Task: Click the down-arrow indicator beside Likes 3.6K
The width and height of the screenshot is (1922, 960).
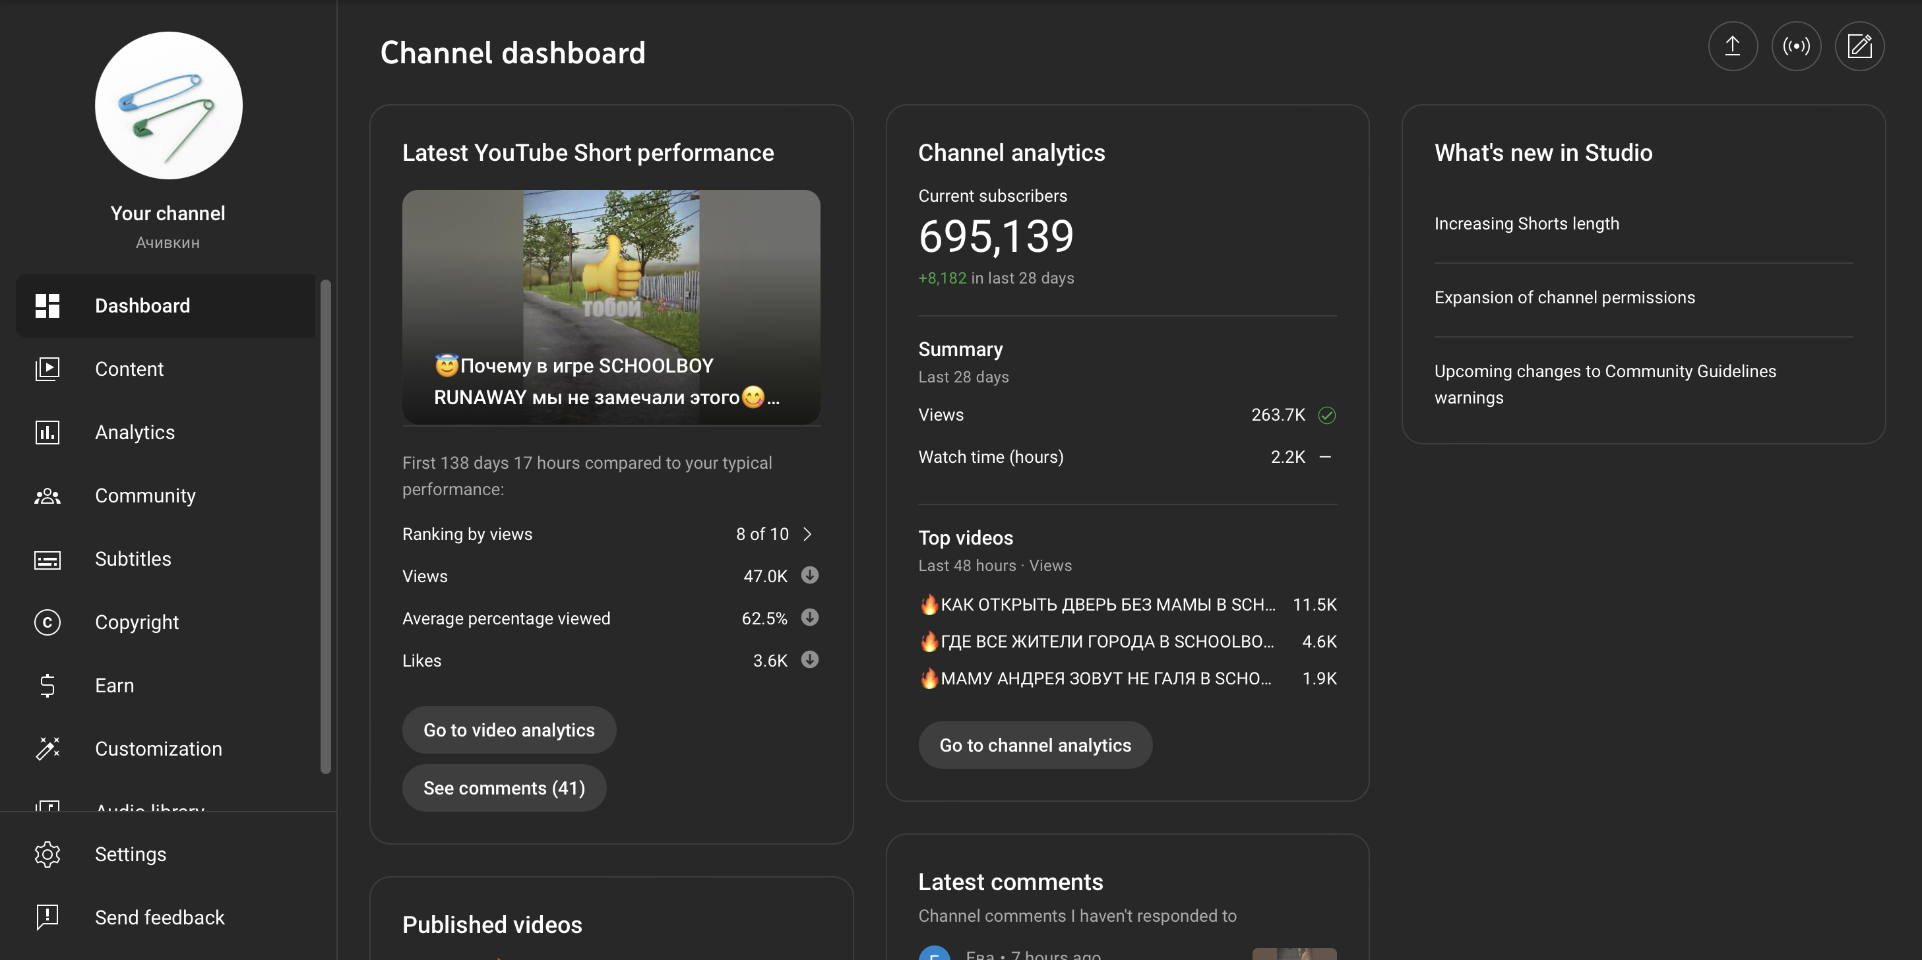Action: click(x=809, y=659)
